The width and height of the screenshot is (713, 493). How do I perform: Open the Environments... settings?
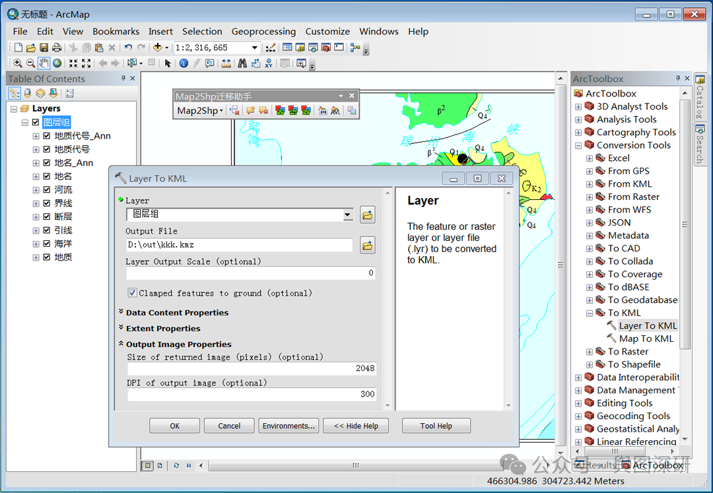(x=289, y=426)
